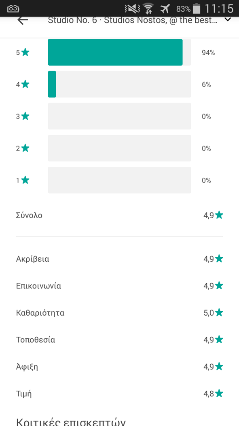The image size is (239, 426).
Task: Tap the star next to Καθαριότητα 5,0
Action: click(x=219, y=312)
